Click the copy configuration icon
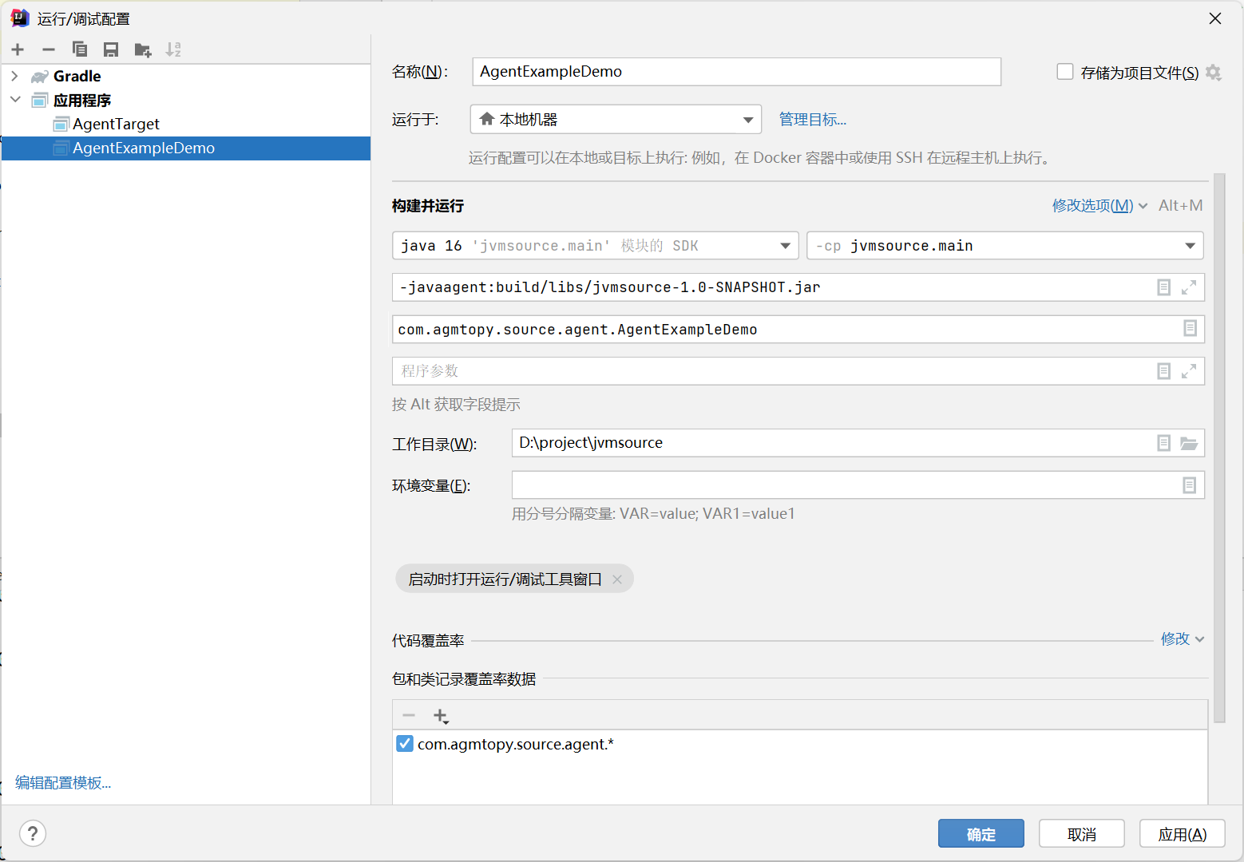The height and width of the screenshot is (862, 1244). click(80, 49)
